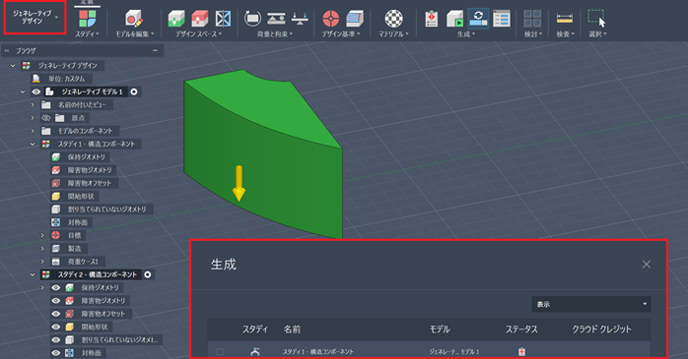Screen dimensions: 688x359
Task: Collapse the ブラウザ panel with arrows icon
Action: coord(7,51)
